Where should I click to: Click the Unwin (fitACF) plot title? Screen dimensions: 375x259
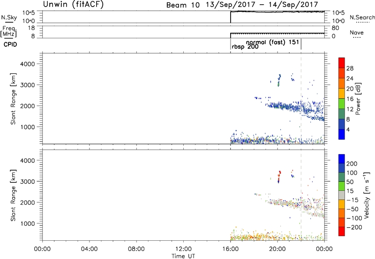pyautogui.click(x=73, y=4)
